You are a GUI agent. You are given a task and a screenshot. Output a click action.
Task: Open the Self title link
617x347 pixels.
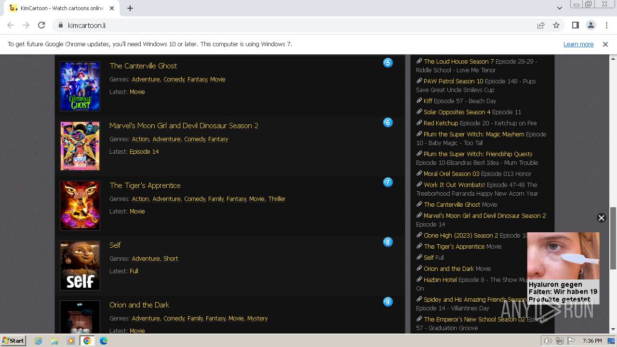tap(115, 245)
